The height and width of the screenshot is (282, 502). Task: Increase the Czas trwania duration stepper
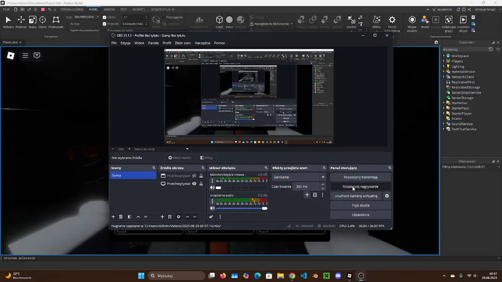[x=323, y=184]
